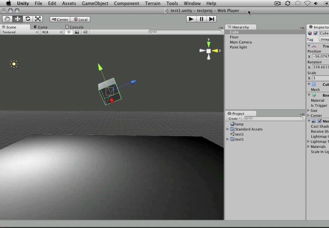Switch to the Game tab
The image size is (329, 228).
point(41,27)
